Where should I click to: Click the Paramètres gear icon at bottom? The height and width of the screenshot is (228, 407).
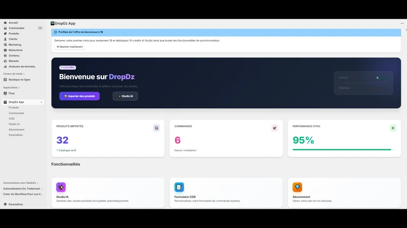5,204
